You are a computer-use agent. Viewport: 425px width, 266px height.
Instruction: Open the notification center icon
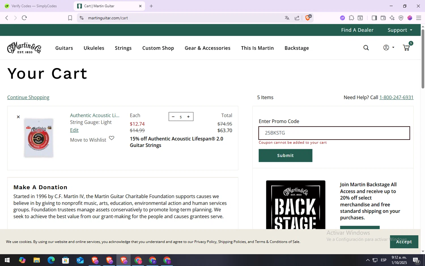416,260
